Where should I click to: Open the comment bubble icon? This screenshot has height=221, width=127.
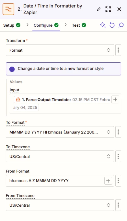coord(121,25)
